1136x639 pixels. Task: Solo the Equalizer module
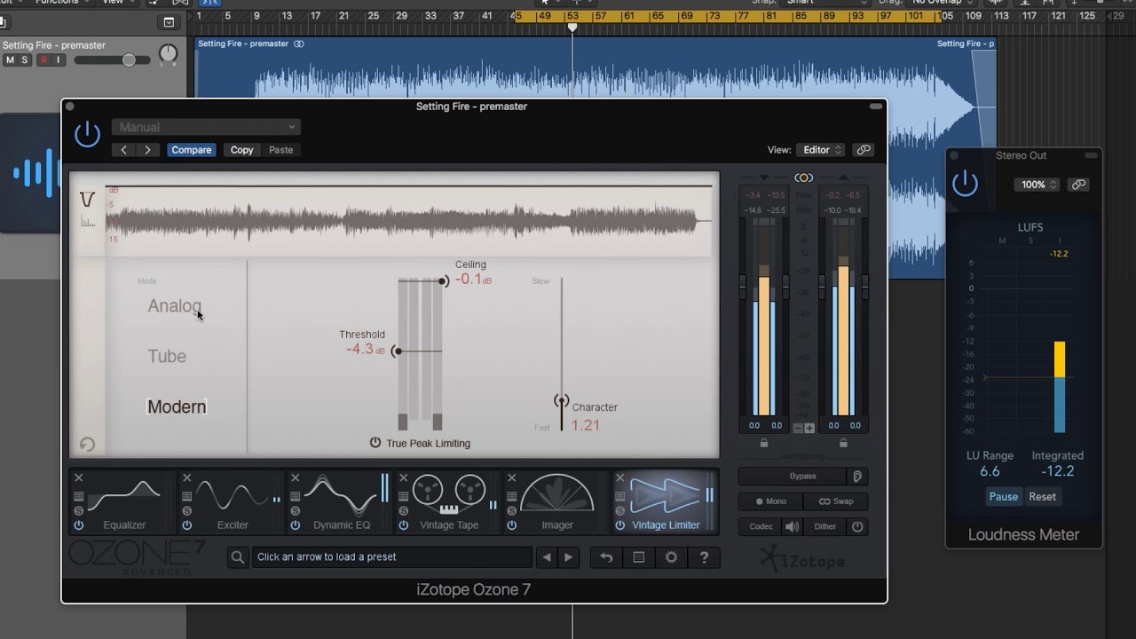click(x=79, y=511)
